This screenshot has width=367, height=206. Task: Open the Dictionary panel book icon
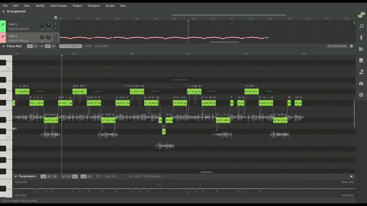pos(361,60)
